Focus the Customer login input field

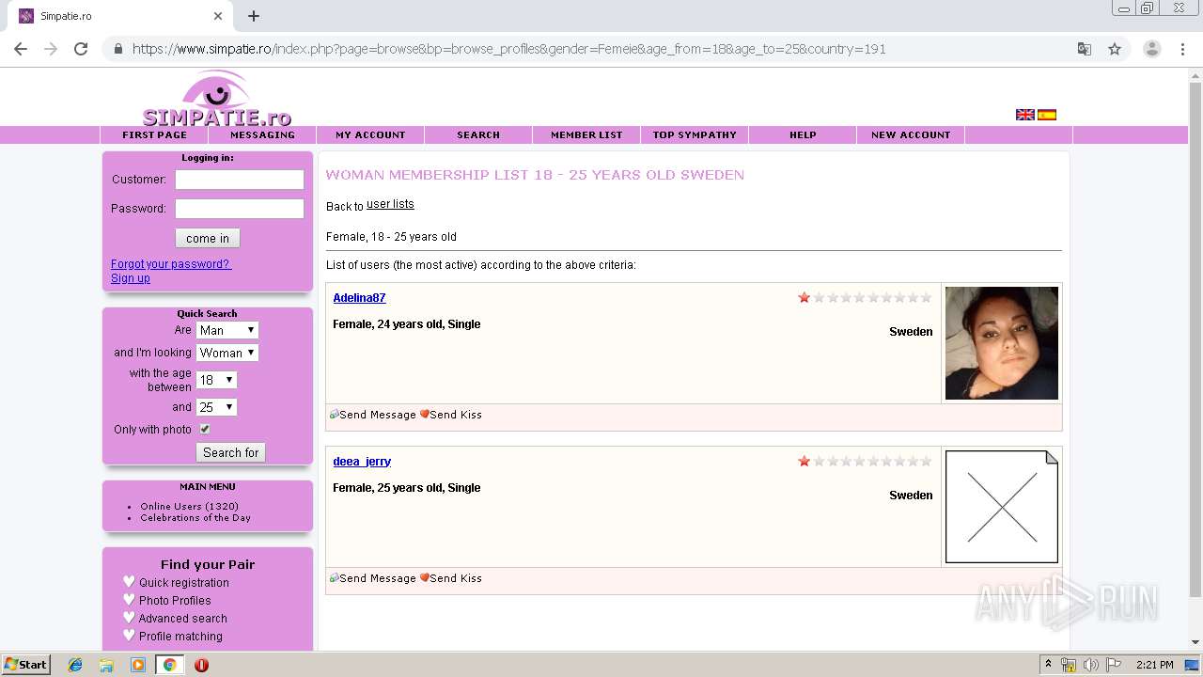point(240,180)
